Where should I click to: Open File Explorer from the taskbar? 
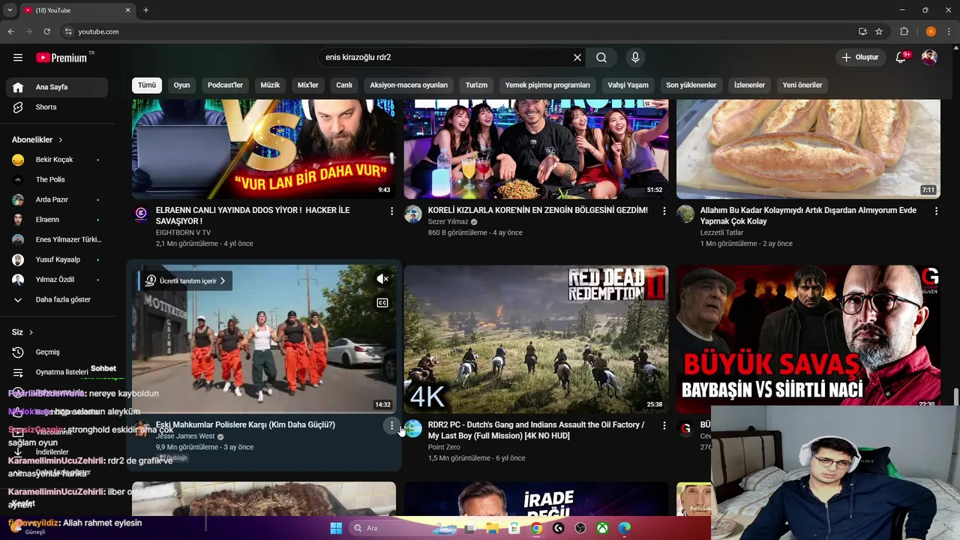pyautogui.click(x=493, y=528)
